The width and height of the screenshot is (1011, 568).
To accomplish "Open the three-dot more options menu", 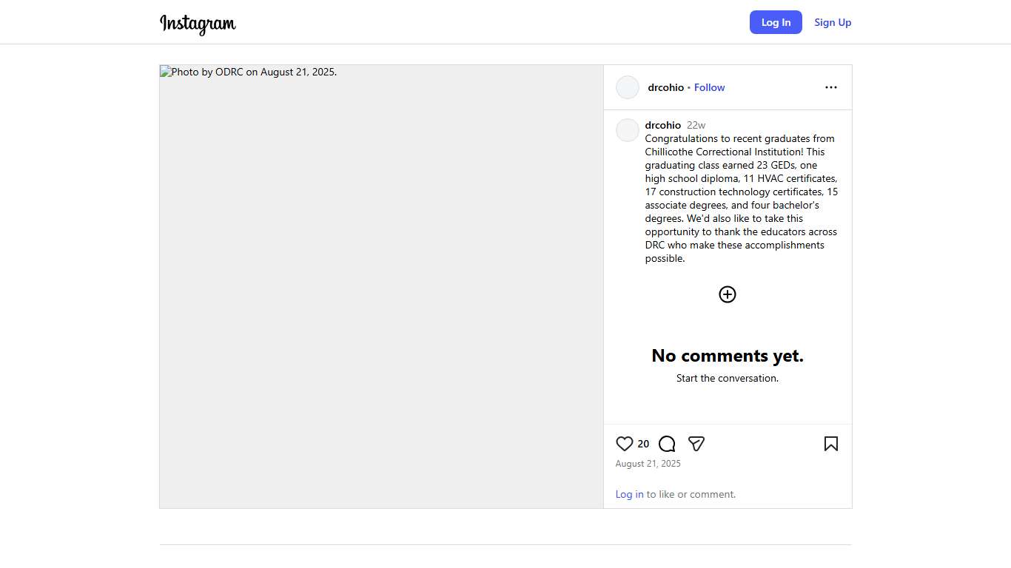I will point(830,87).
